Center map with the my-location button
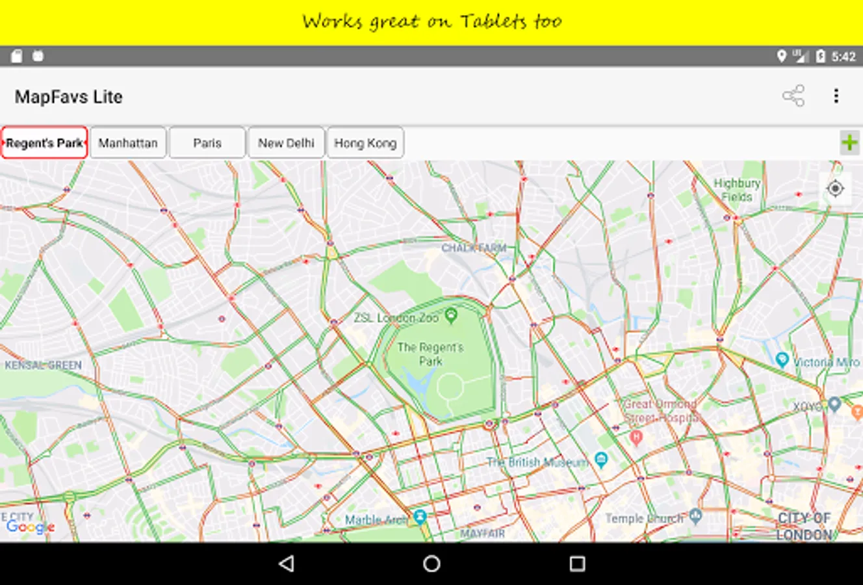The height and width of the screenshot is (585, 863). click(835, 188)
